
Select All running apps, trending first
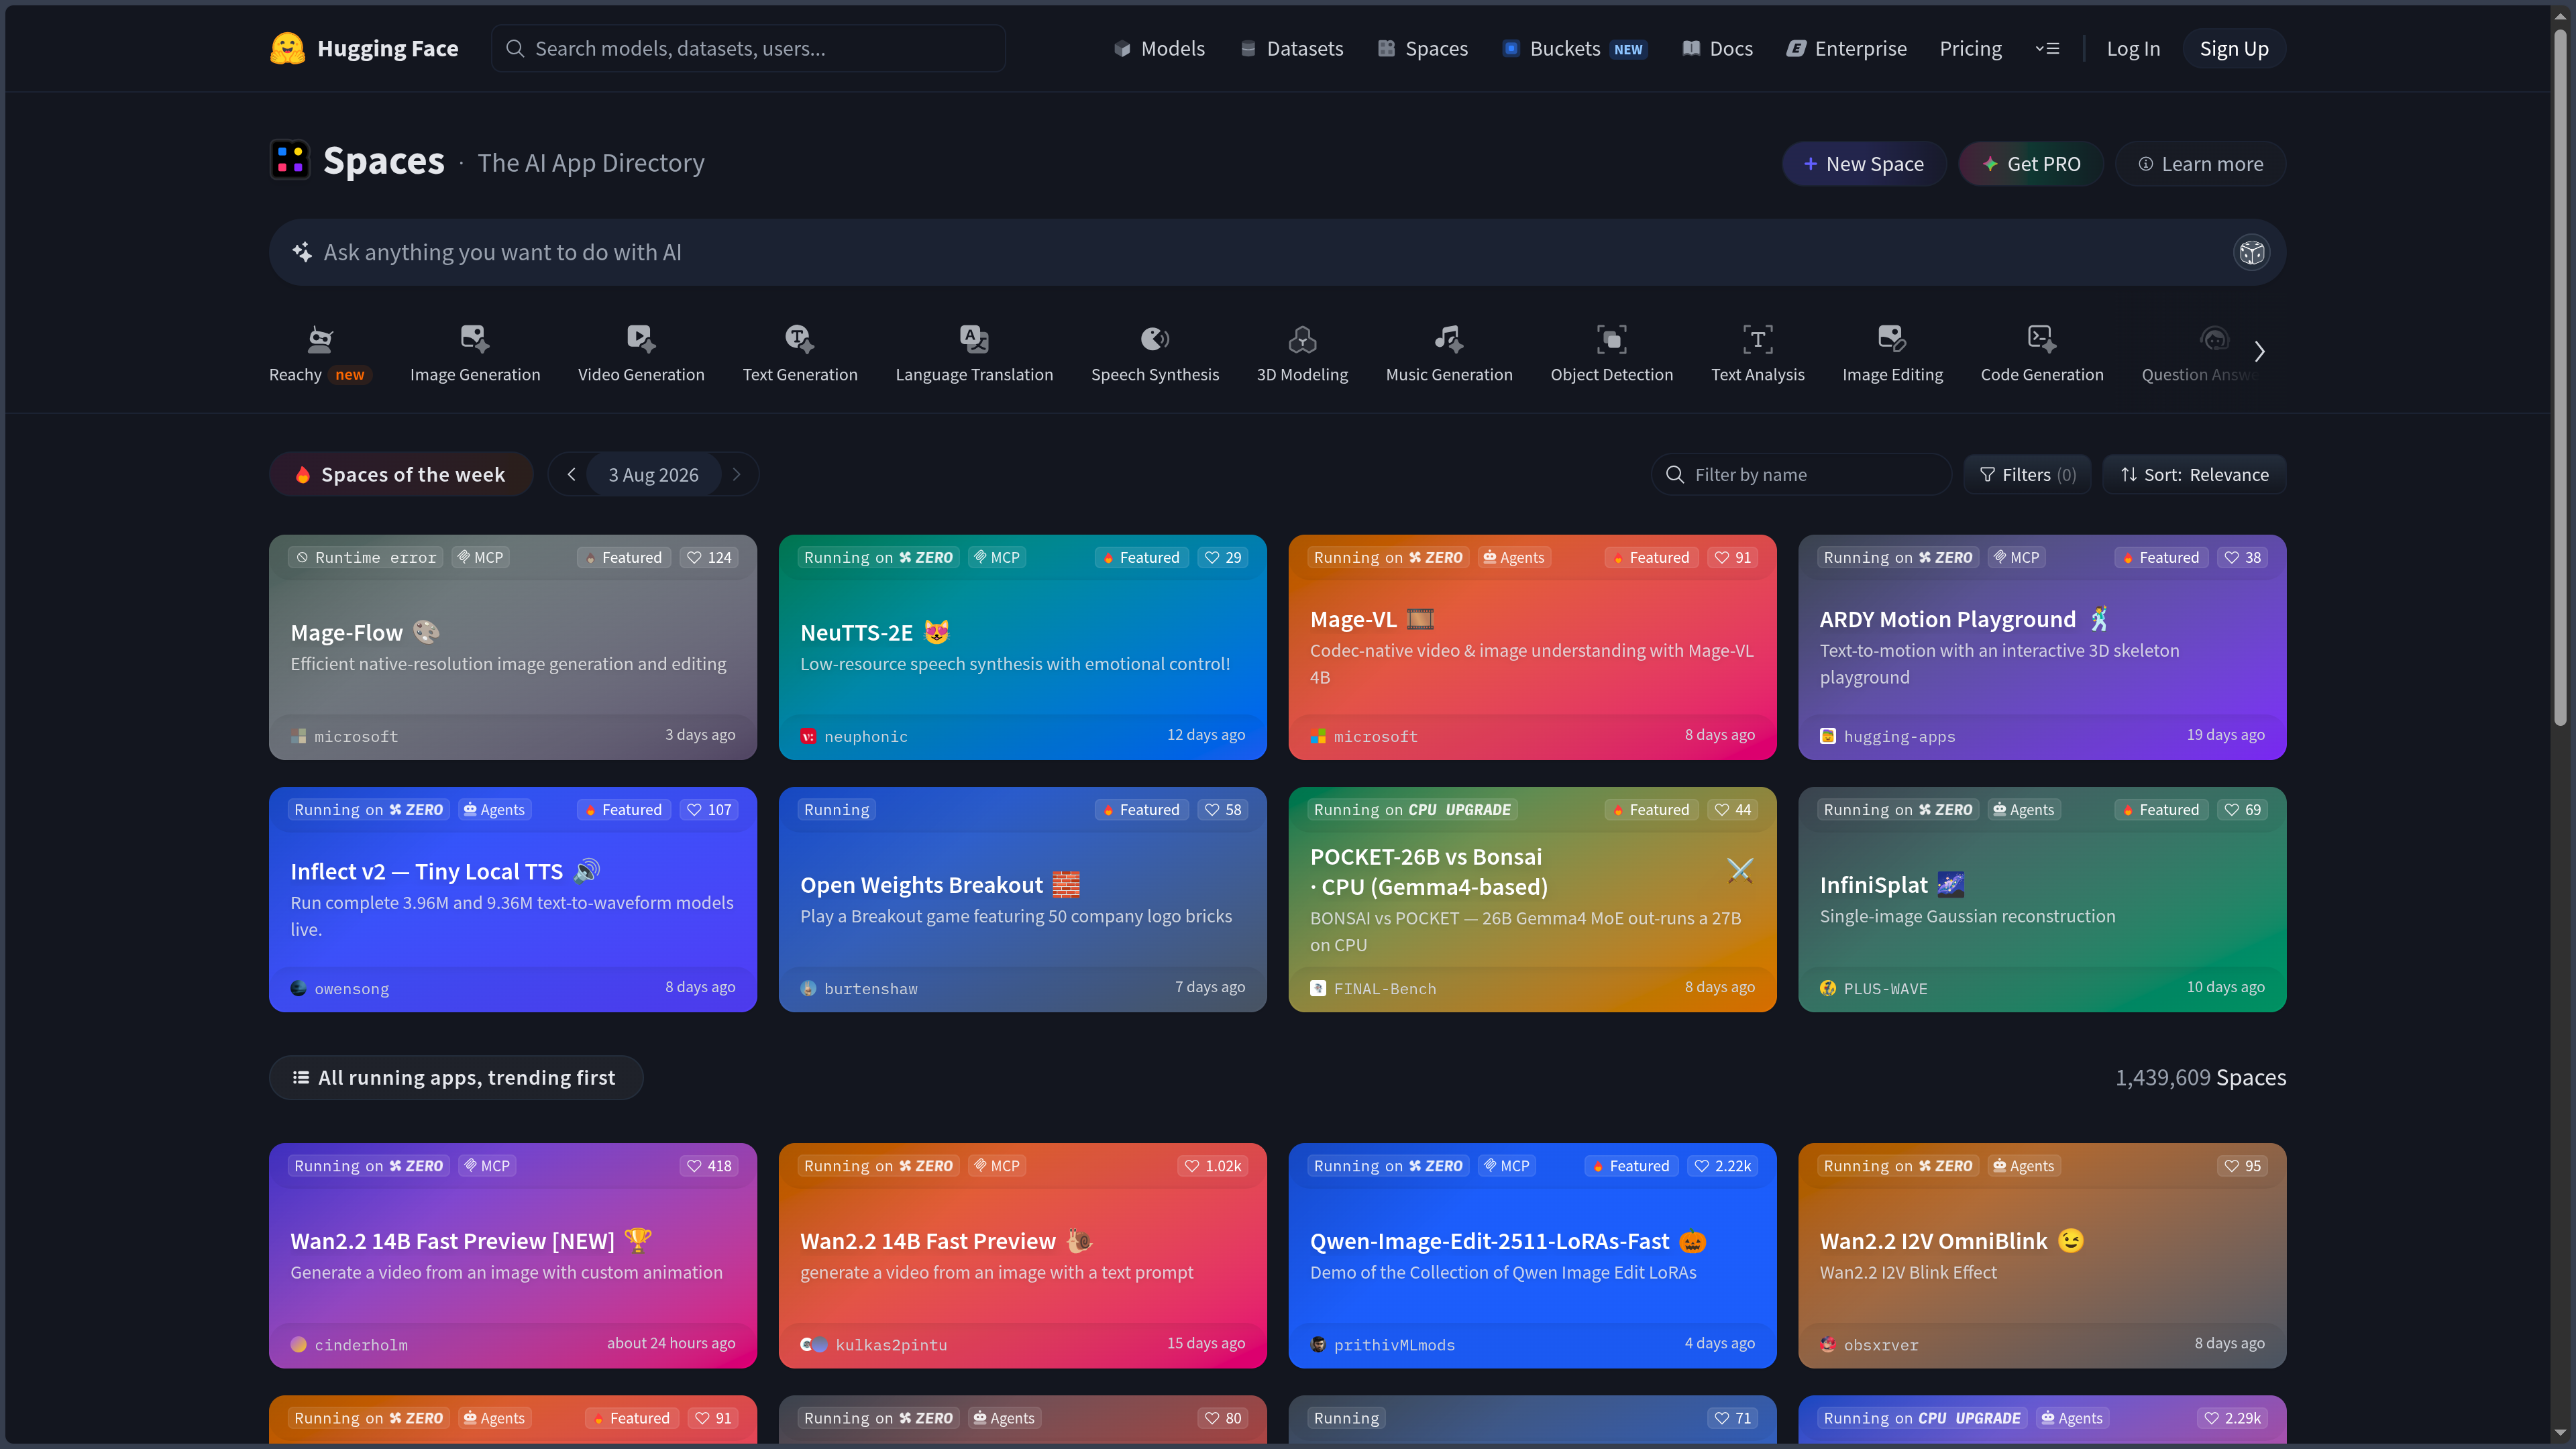click(455, 1077)
